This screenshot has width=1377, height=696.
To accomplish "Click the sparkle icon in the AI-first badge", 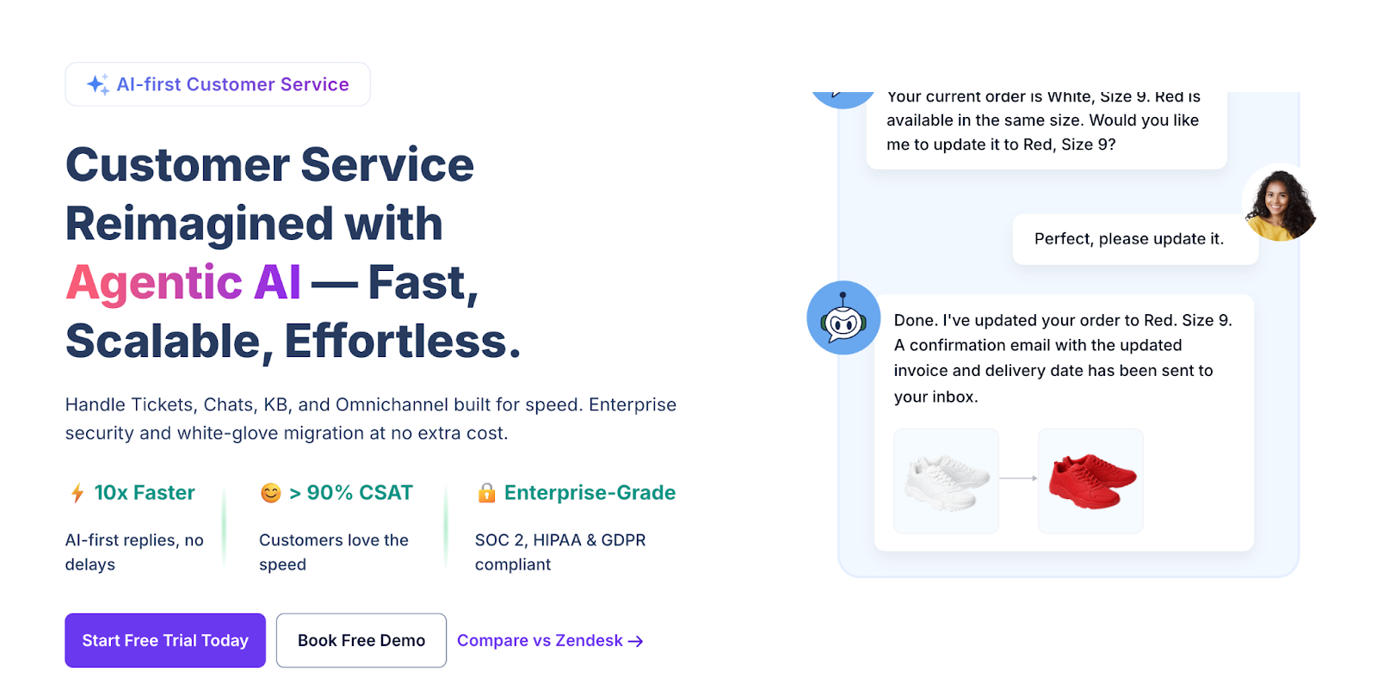I will (97, 84).
